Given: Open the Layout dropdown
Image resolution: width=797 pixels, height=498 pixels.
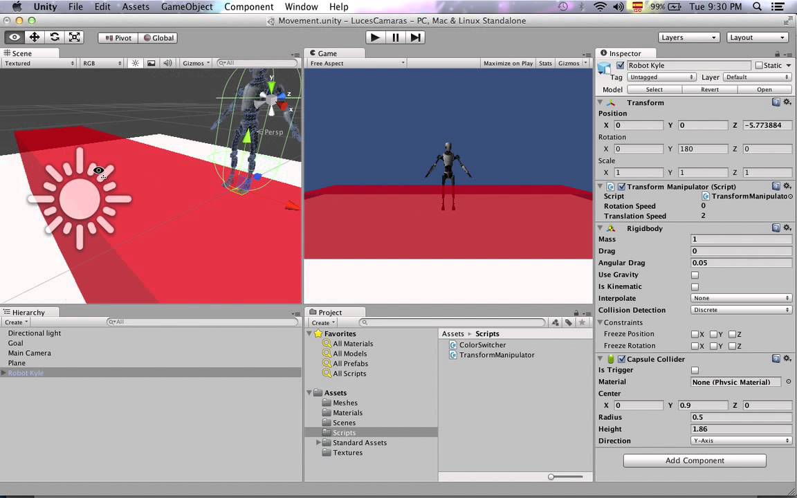Looking at the screenshot, I should click(x=758, y=37).
